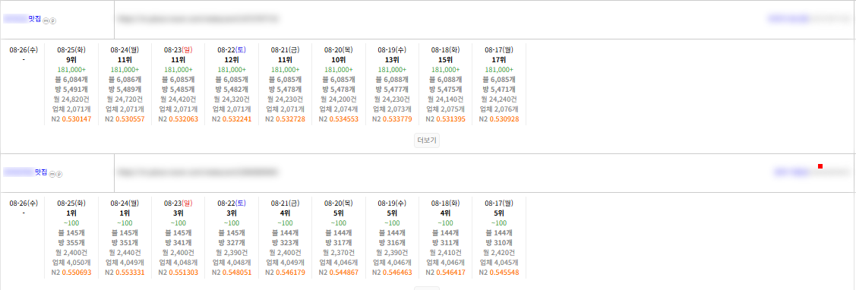This screenshot has height=290, width=856.
Task: Click the 'm' icon beside first 맛집 keyword
Action: point(46,20)
